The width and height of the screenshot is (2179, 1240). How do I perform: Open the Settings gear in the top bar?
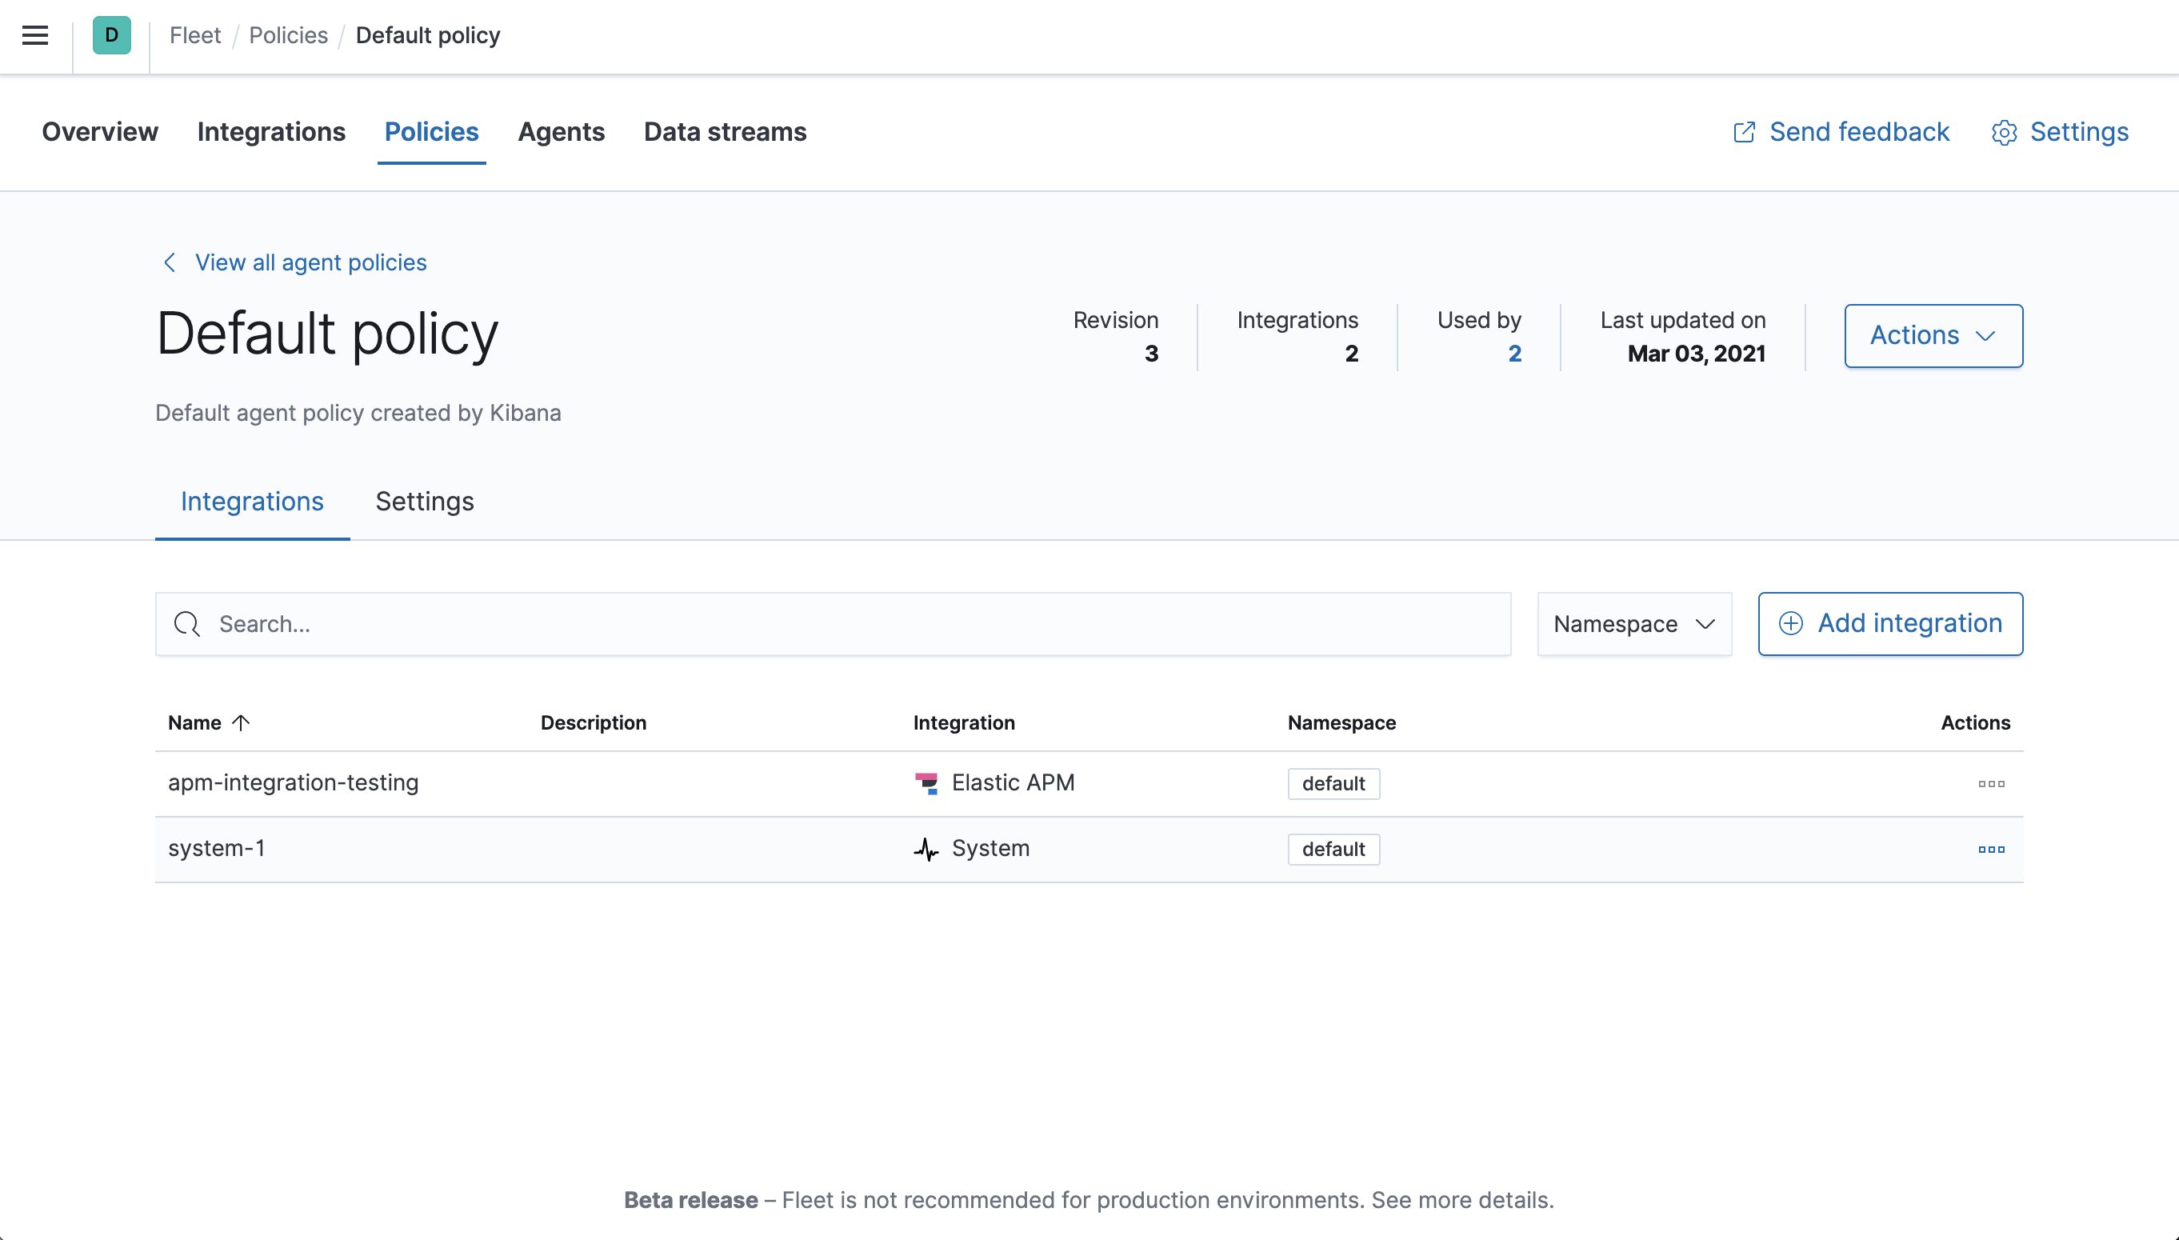click(2005, 133)
